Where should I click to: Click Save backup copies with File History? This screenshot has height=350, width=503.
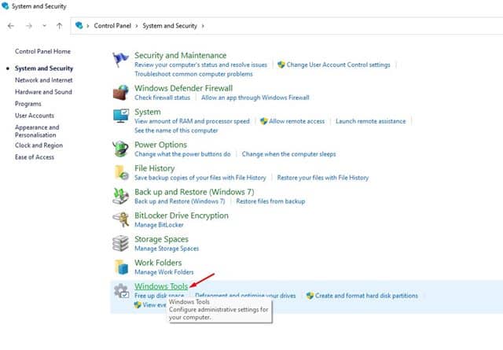(x=200, y=178)
